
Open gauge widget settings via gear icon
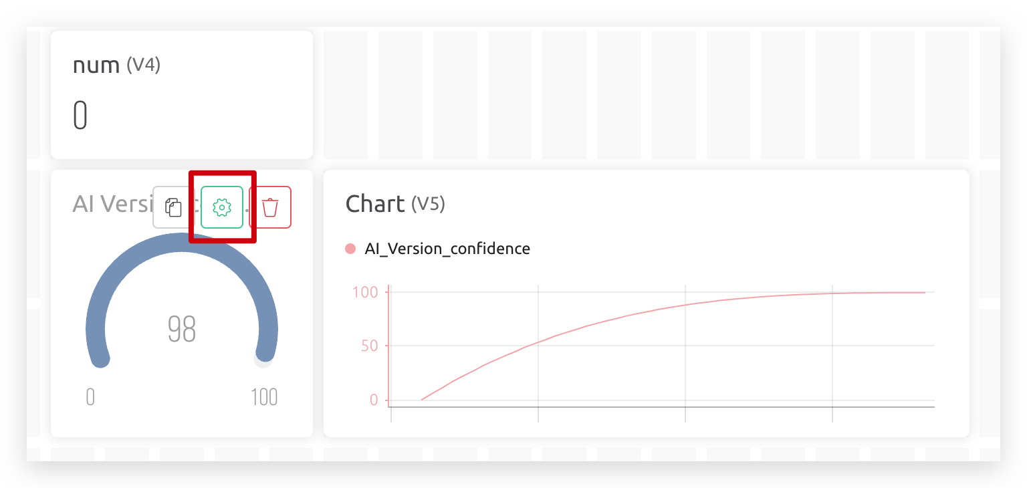coord(222,207)
